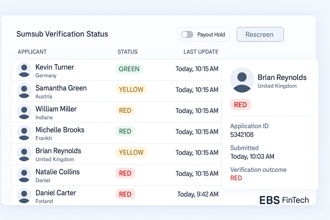Image resolution: width=330 pixels, height=220 pixels.
Task: Click large Brian Reynolds profile avatar
Action: [x=242, y=80]
